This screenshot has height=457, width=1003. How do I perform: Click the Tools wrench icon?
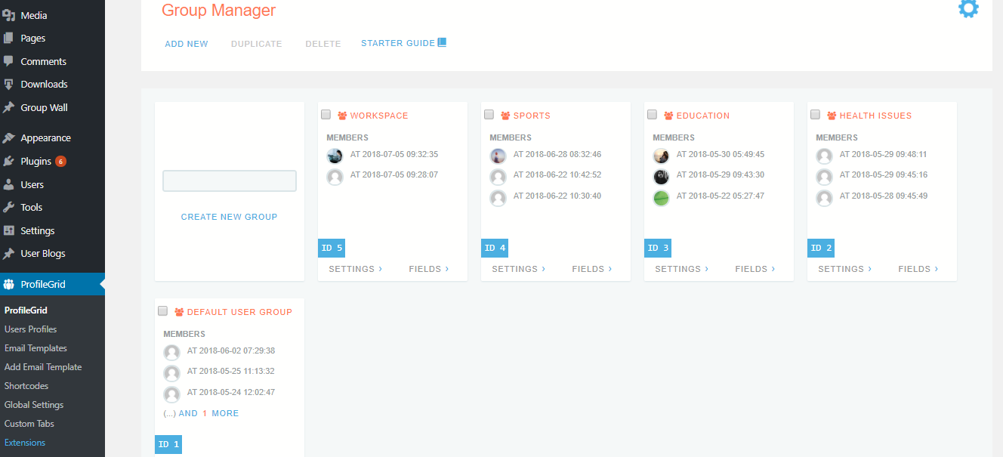click(x=9, y=207)
